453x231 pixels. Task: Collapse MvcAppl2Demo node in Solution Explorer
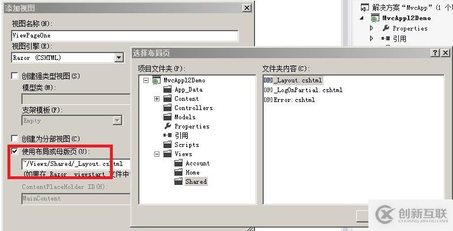pyautogui.click(x=361, y=18)
